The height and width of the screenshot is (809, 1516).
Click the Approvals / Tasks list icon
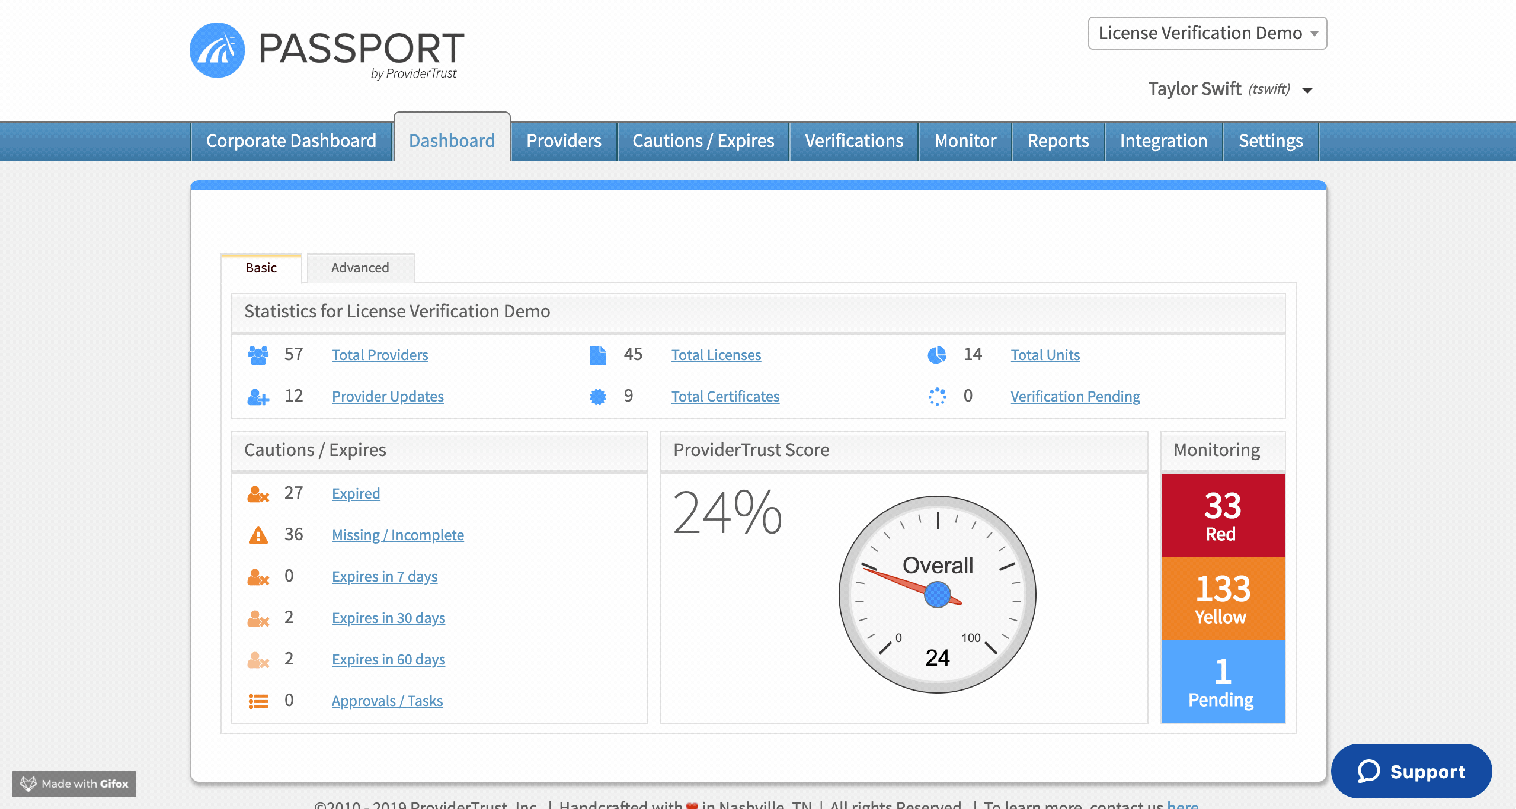click(x=258, y=701)
